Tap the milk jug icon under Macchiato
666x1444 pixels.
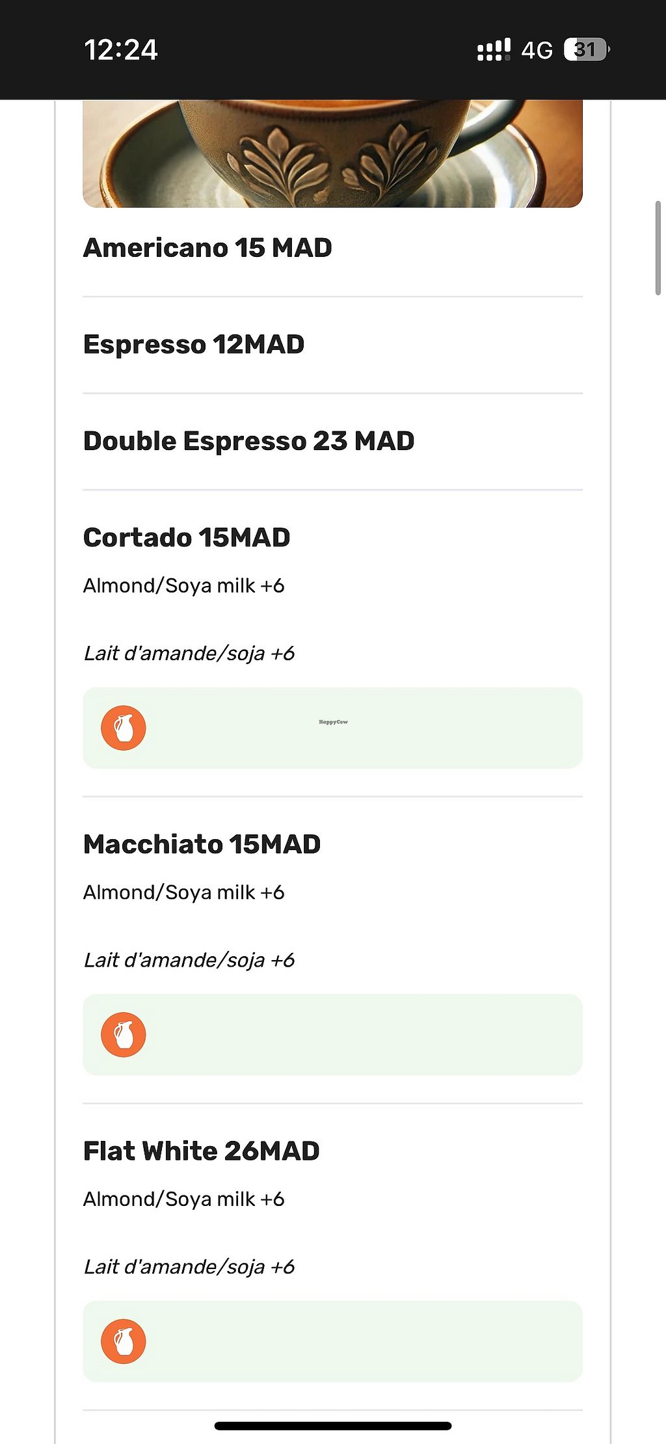(x=124, y=1035)
